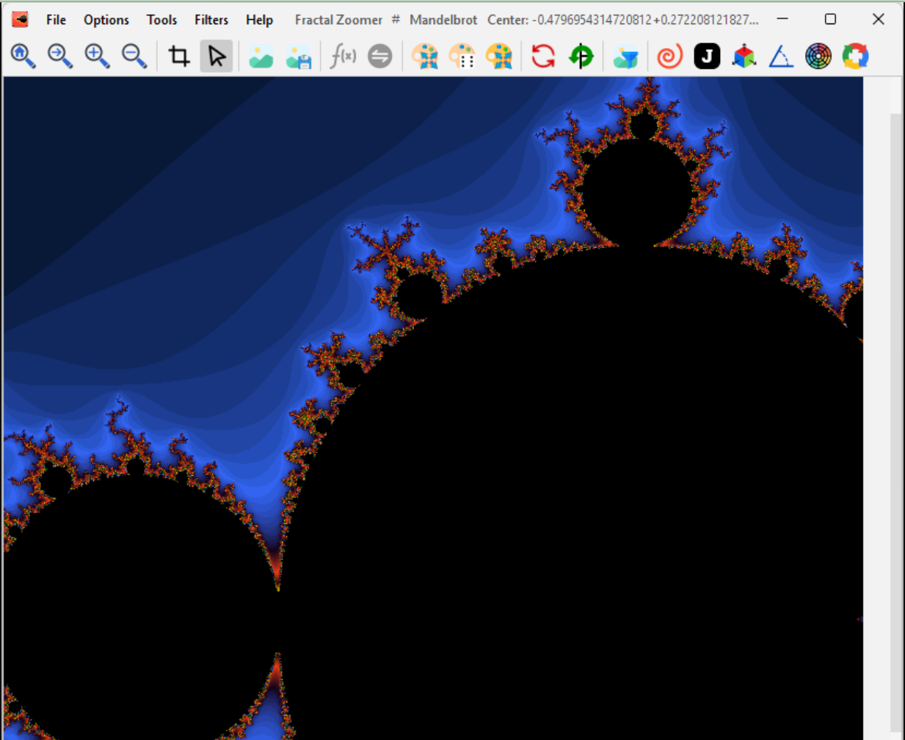Zoom in using the magnifier plus icon
The image size is (905, 740).
point(96,55)
